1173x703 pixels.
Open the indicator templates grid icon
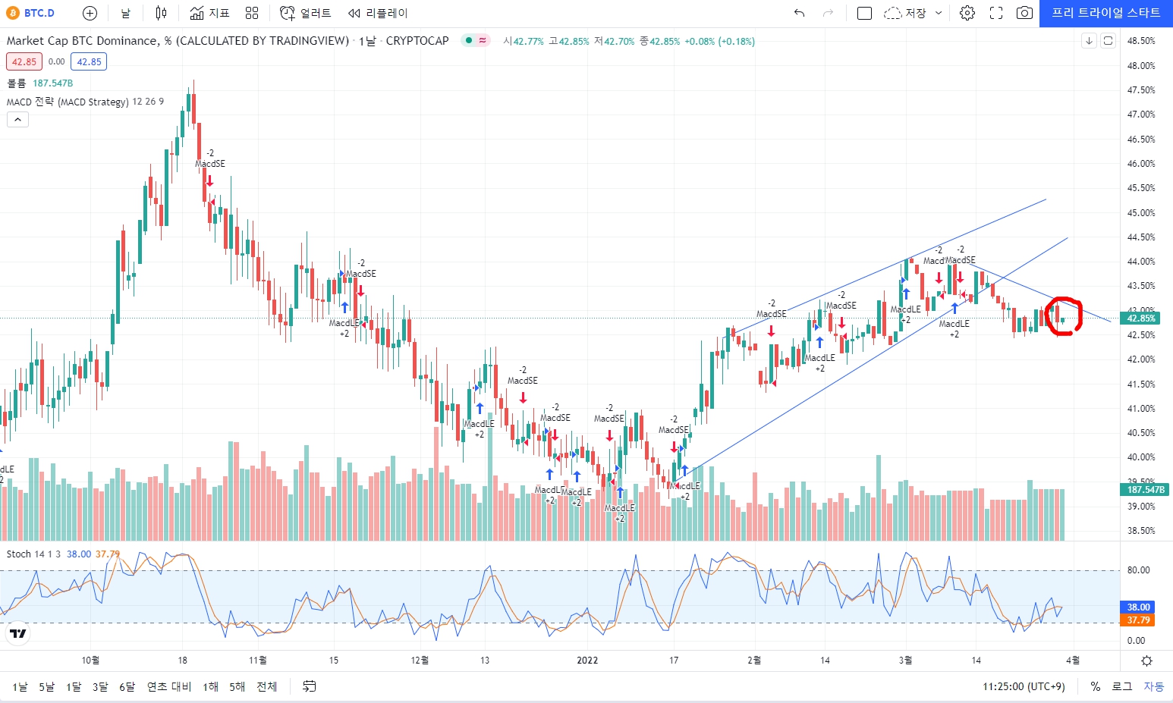(252, 13)
